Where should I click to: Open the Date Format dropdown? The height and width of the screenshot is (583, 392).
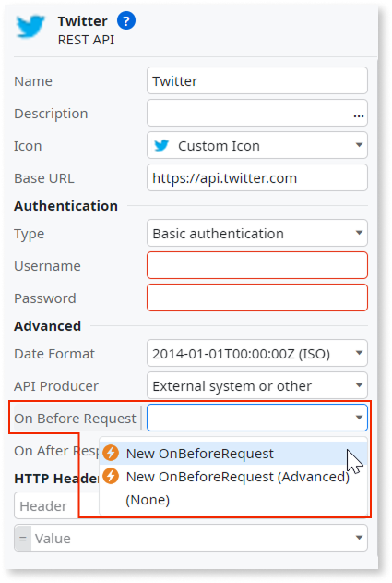pos(257,353)
